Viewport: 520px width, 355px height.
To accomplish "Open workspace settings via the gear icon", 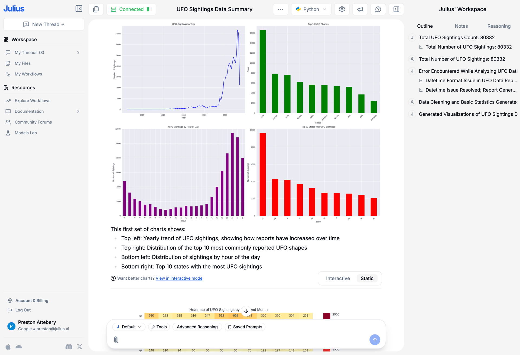I will tap(342, 9).
